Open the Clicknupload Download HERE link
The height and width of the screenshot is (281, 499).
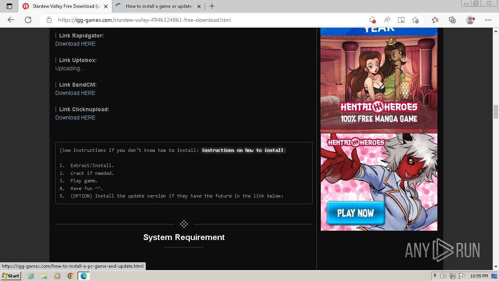(x=75, y=117)
